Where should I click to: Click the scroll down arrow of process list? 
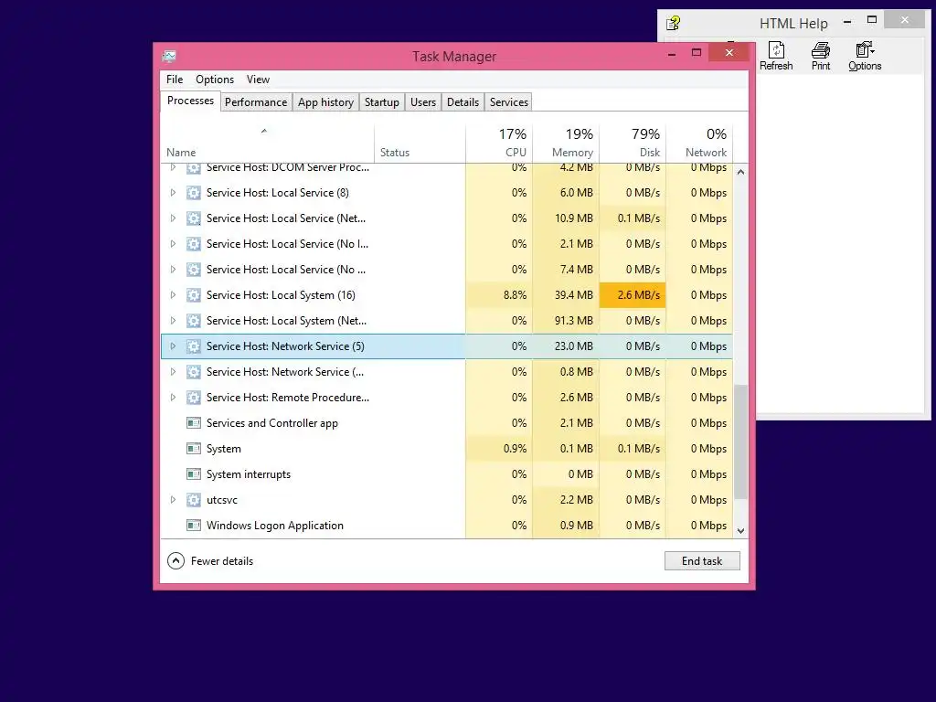tap(740, 531)
